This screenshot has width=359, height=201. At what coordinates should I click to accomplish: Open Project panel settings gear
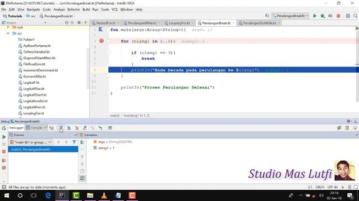point(79,22)
